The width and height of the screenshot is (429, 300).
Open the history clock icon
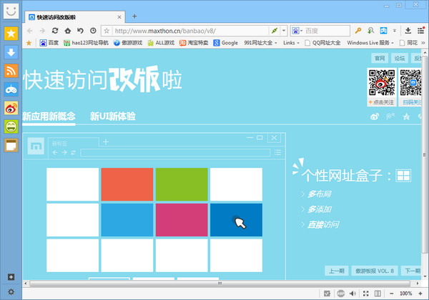[93, 31]
